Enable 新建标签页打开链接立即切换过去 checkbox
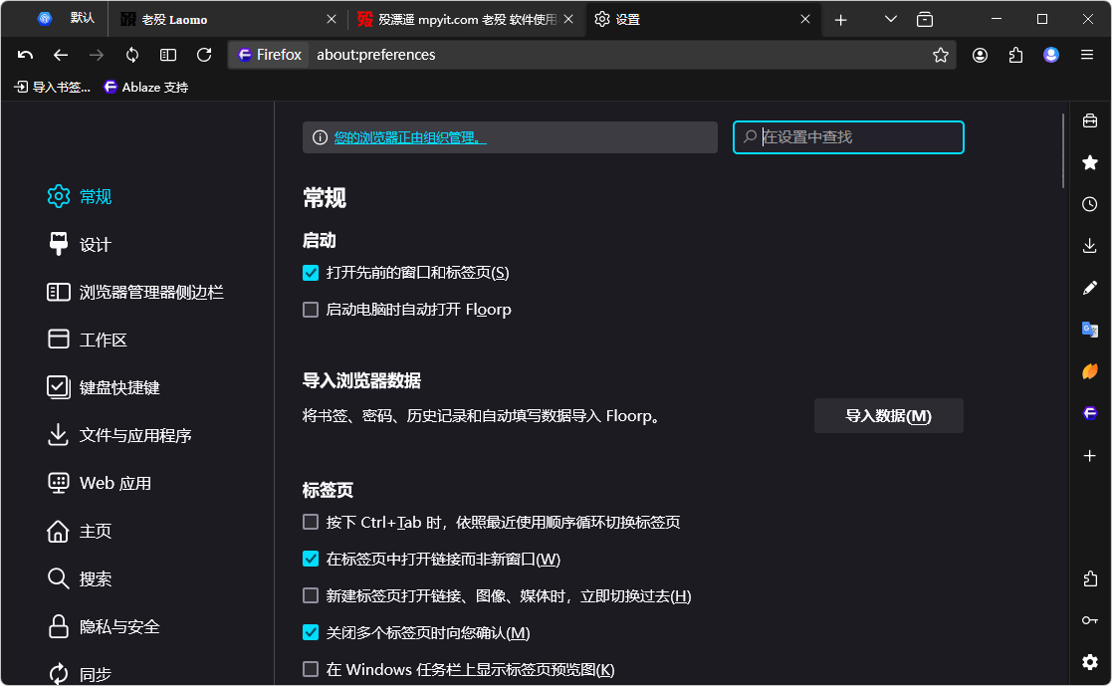The height and width of the screenshot is (686, 1112). [311, 596]
